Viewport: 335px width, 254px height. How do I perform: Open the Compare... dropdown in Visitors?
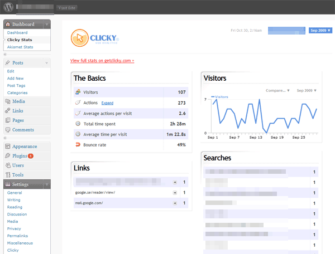(x=277, y=91)
